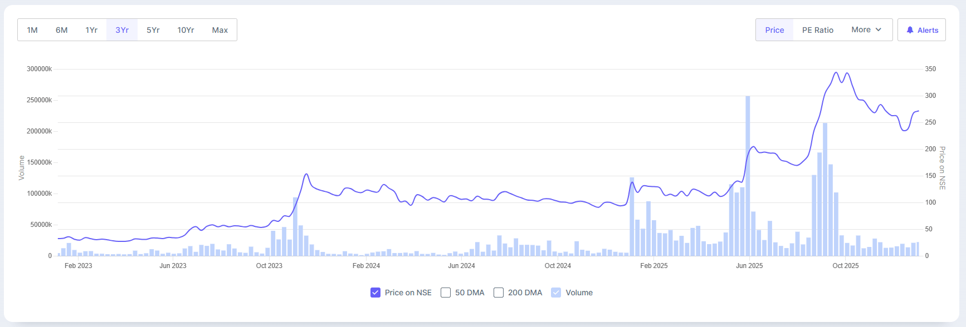
Task: Click the 200 DMA legend label
Action: point(525,293)
